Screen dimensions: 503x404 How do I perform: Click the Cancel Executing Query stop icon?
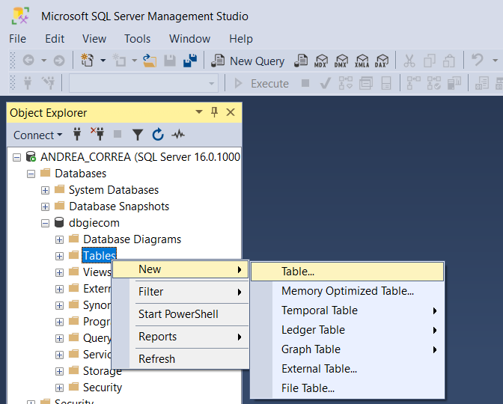(x=305, y=83)
